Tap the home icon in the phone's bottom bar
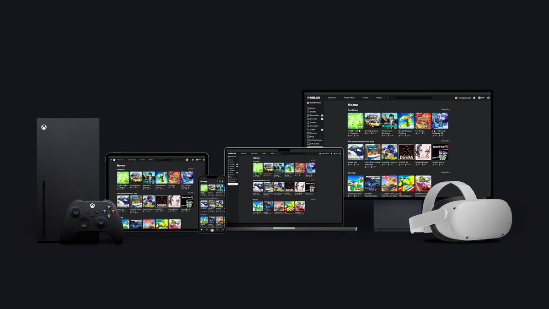Screen dimensions: 549x309 (202, 230)
